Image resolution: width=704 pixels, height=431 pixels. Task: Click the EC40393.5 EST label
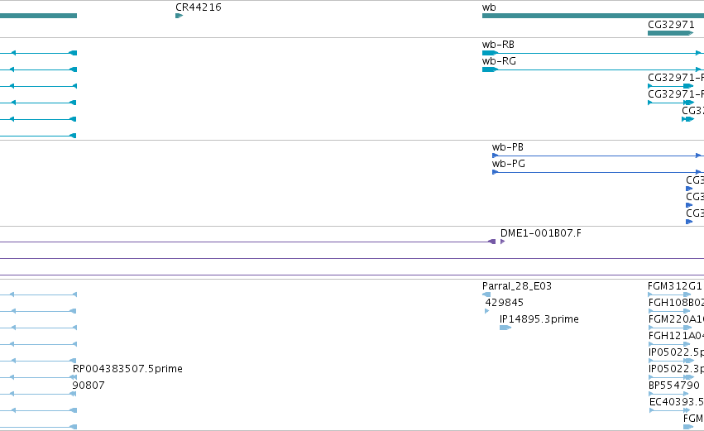coord(677,402)
